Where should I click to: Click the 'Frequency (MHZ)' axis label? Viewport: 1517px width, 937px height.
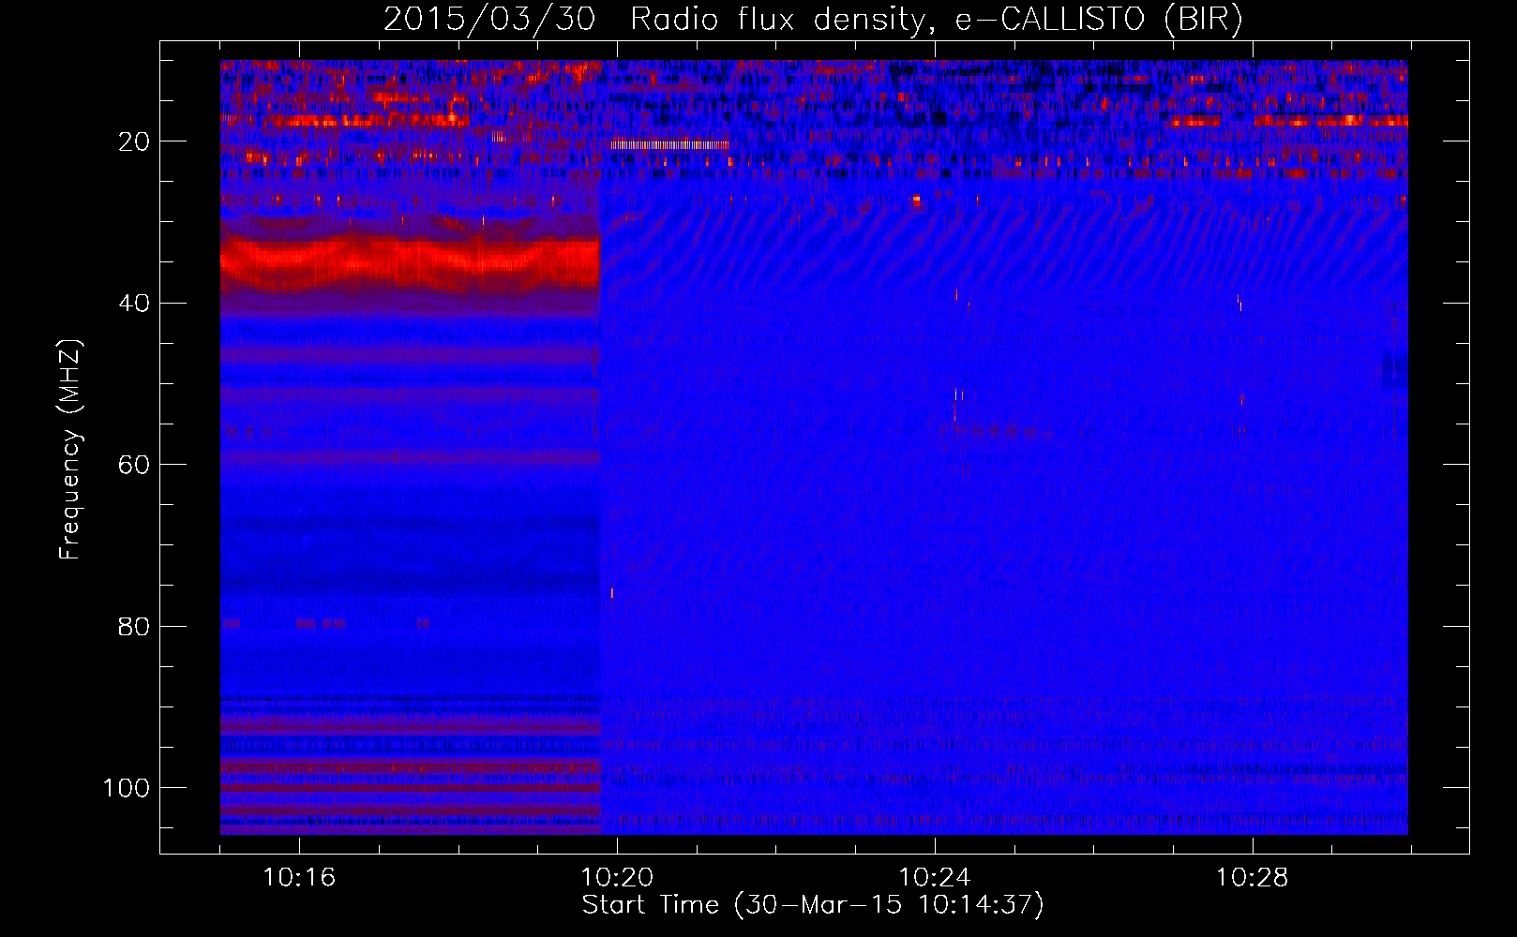[70, 449]
